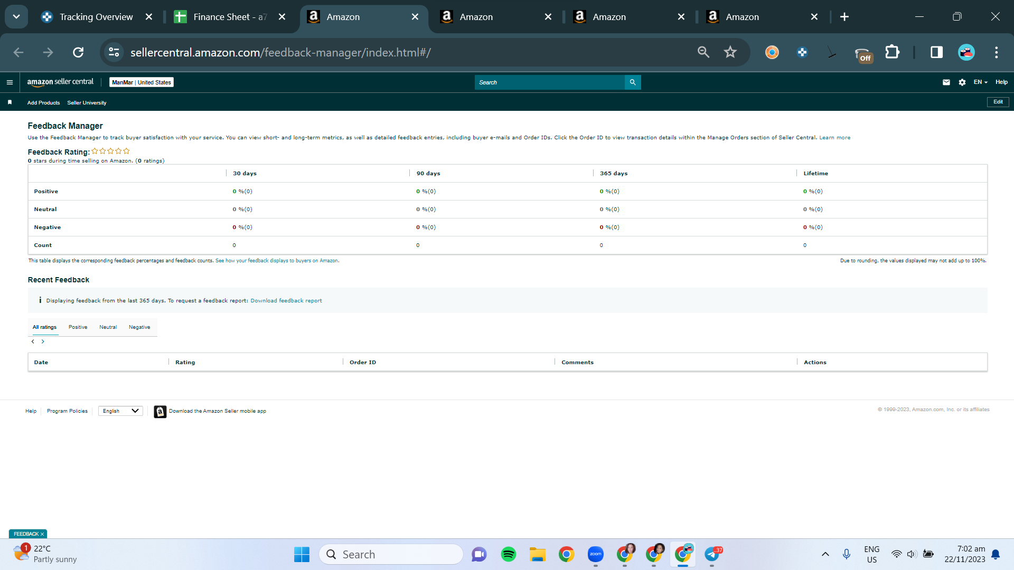Open the taskbar clock and date
The height and width of the screenshot is (570, 1014).
pos(965,554)
